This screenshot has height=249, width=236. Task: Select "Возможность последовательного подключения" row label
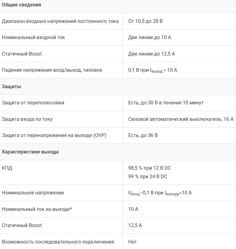pyautogui.click(x=58, y=242)
